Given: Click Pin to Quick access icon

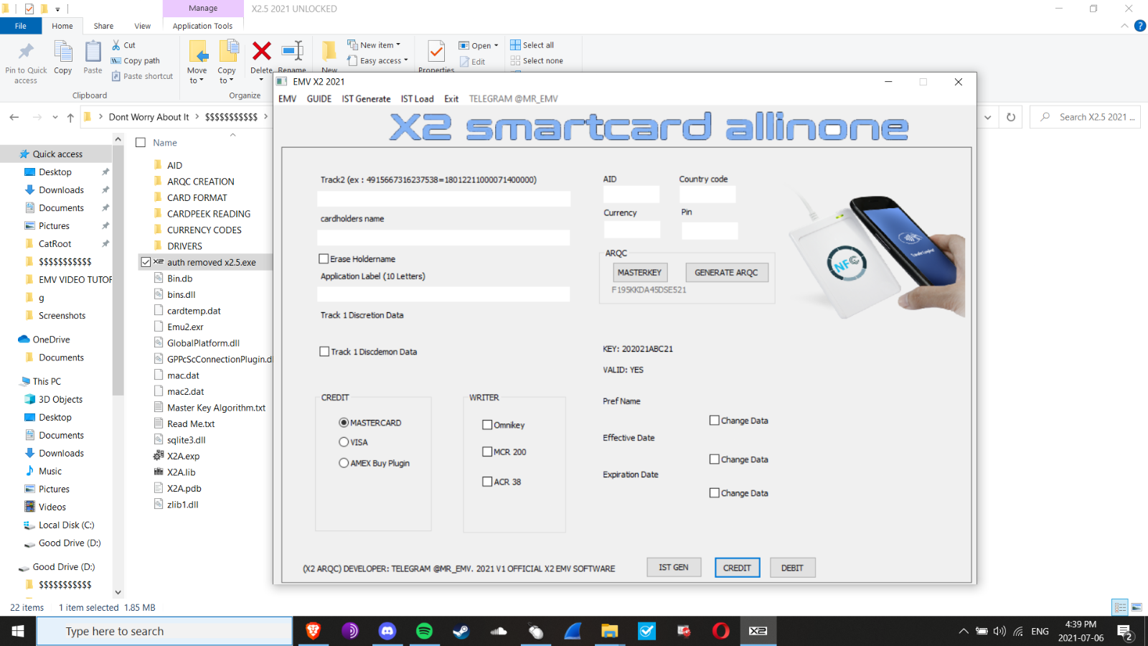Looking at the screenshot, I should coord(26,52).
